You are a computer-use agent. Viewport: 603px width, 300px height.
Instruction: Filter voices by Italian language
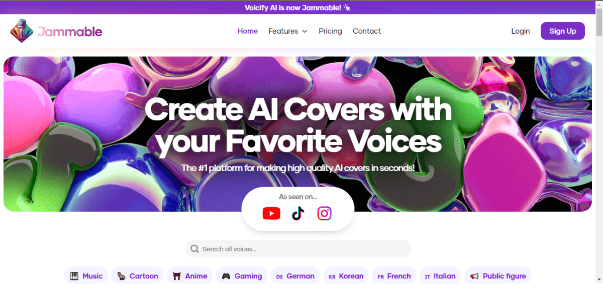pos(440,276)
